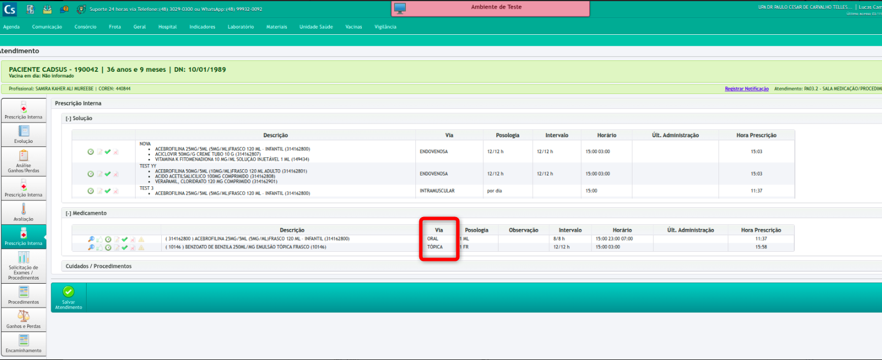Click green checkmark for TEST YY solution
Image resolution: width=882 pixels, height=360 pixels.
point(107,174)
